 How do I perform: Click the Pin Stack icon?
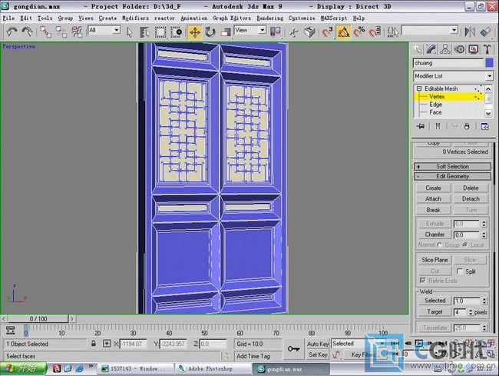421,127
